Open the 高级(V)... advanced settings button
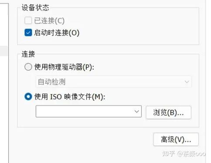 176,140
